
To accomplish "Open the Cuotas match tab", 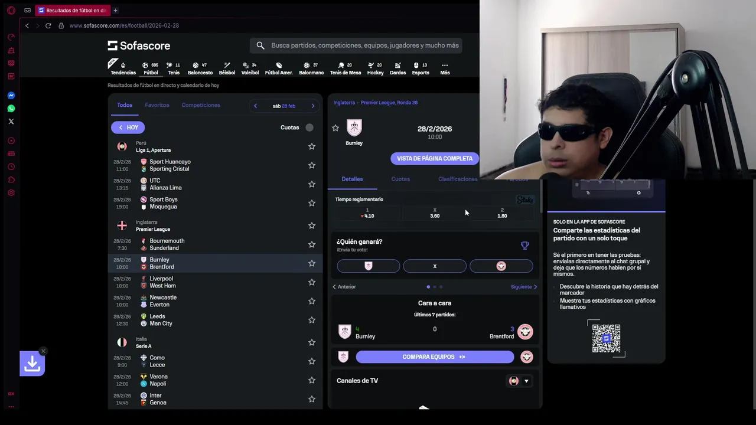I will pyautogui.click(x=400, y=179).
